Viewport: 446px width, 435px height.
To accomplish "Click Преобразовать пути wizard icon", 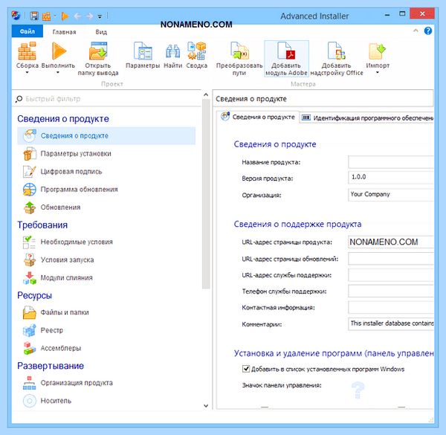I will [239, 51].
